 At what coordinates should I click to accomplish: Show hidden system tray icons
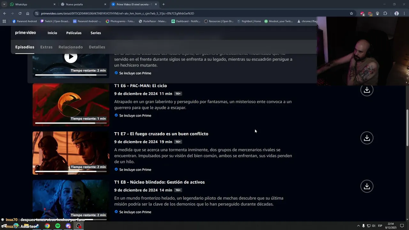click(x=358, y=226)
